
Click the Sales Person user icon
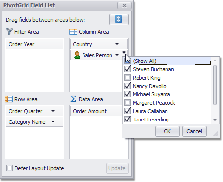77,55
